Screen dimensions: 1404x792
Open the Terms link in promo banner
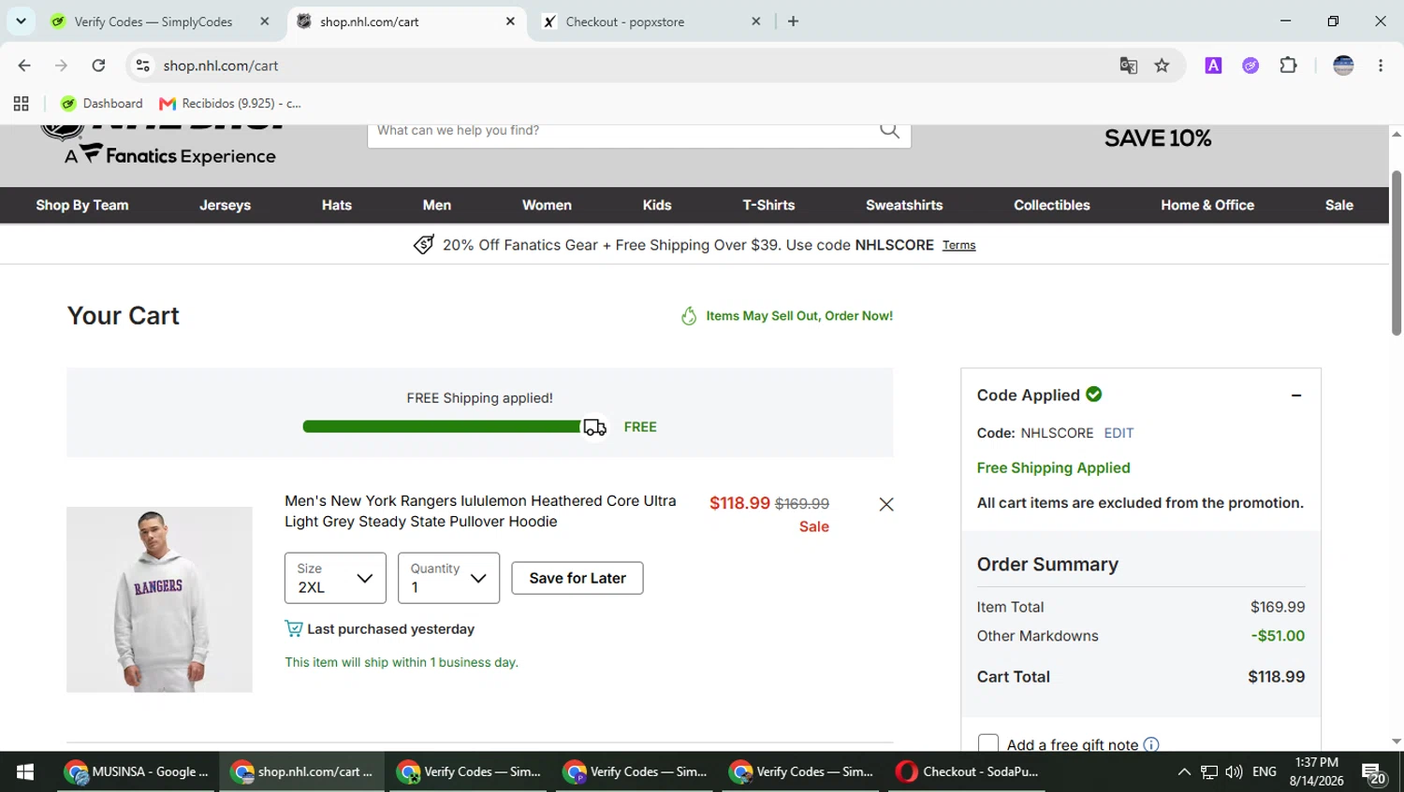coord(958,245)
